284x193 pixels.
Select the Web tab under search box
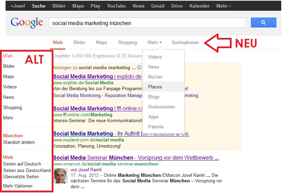(58, 42)
